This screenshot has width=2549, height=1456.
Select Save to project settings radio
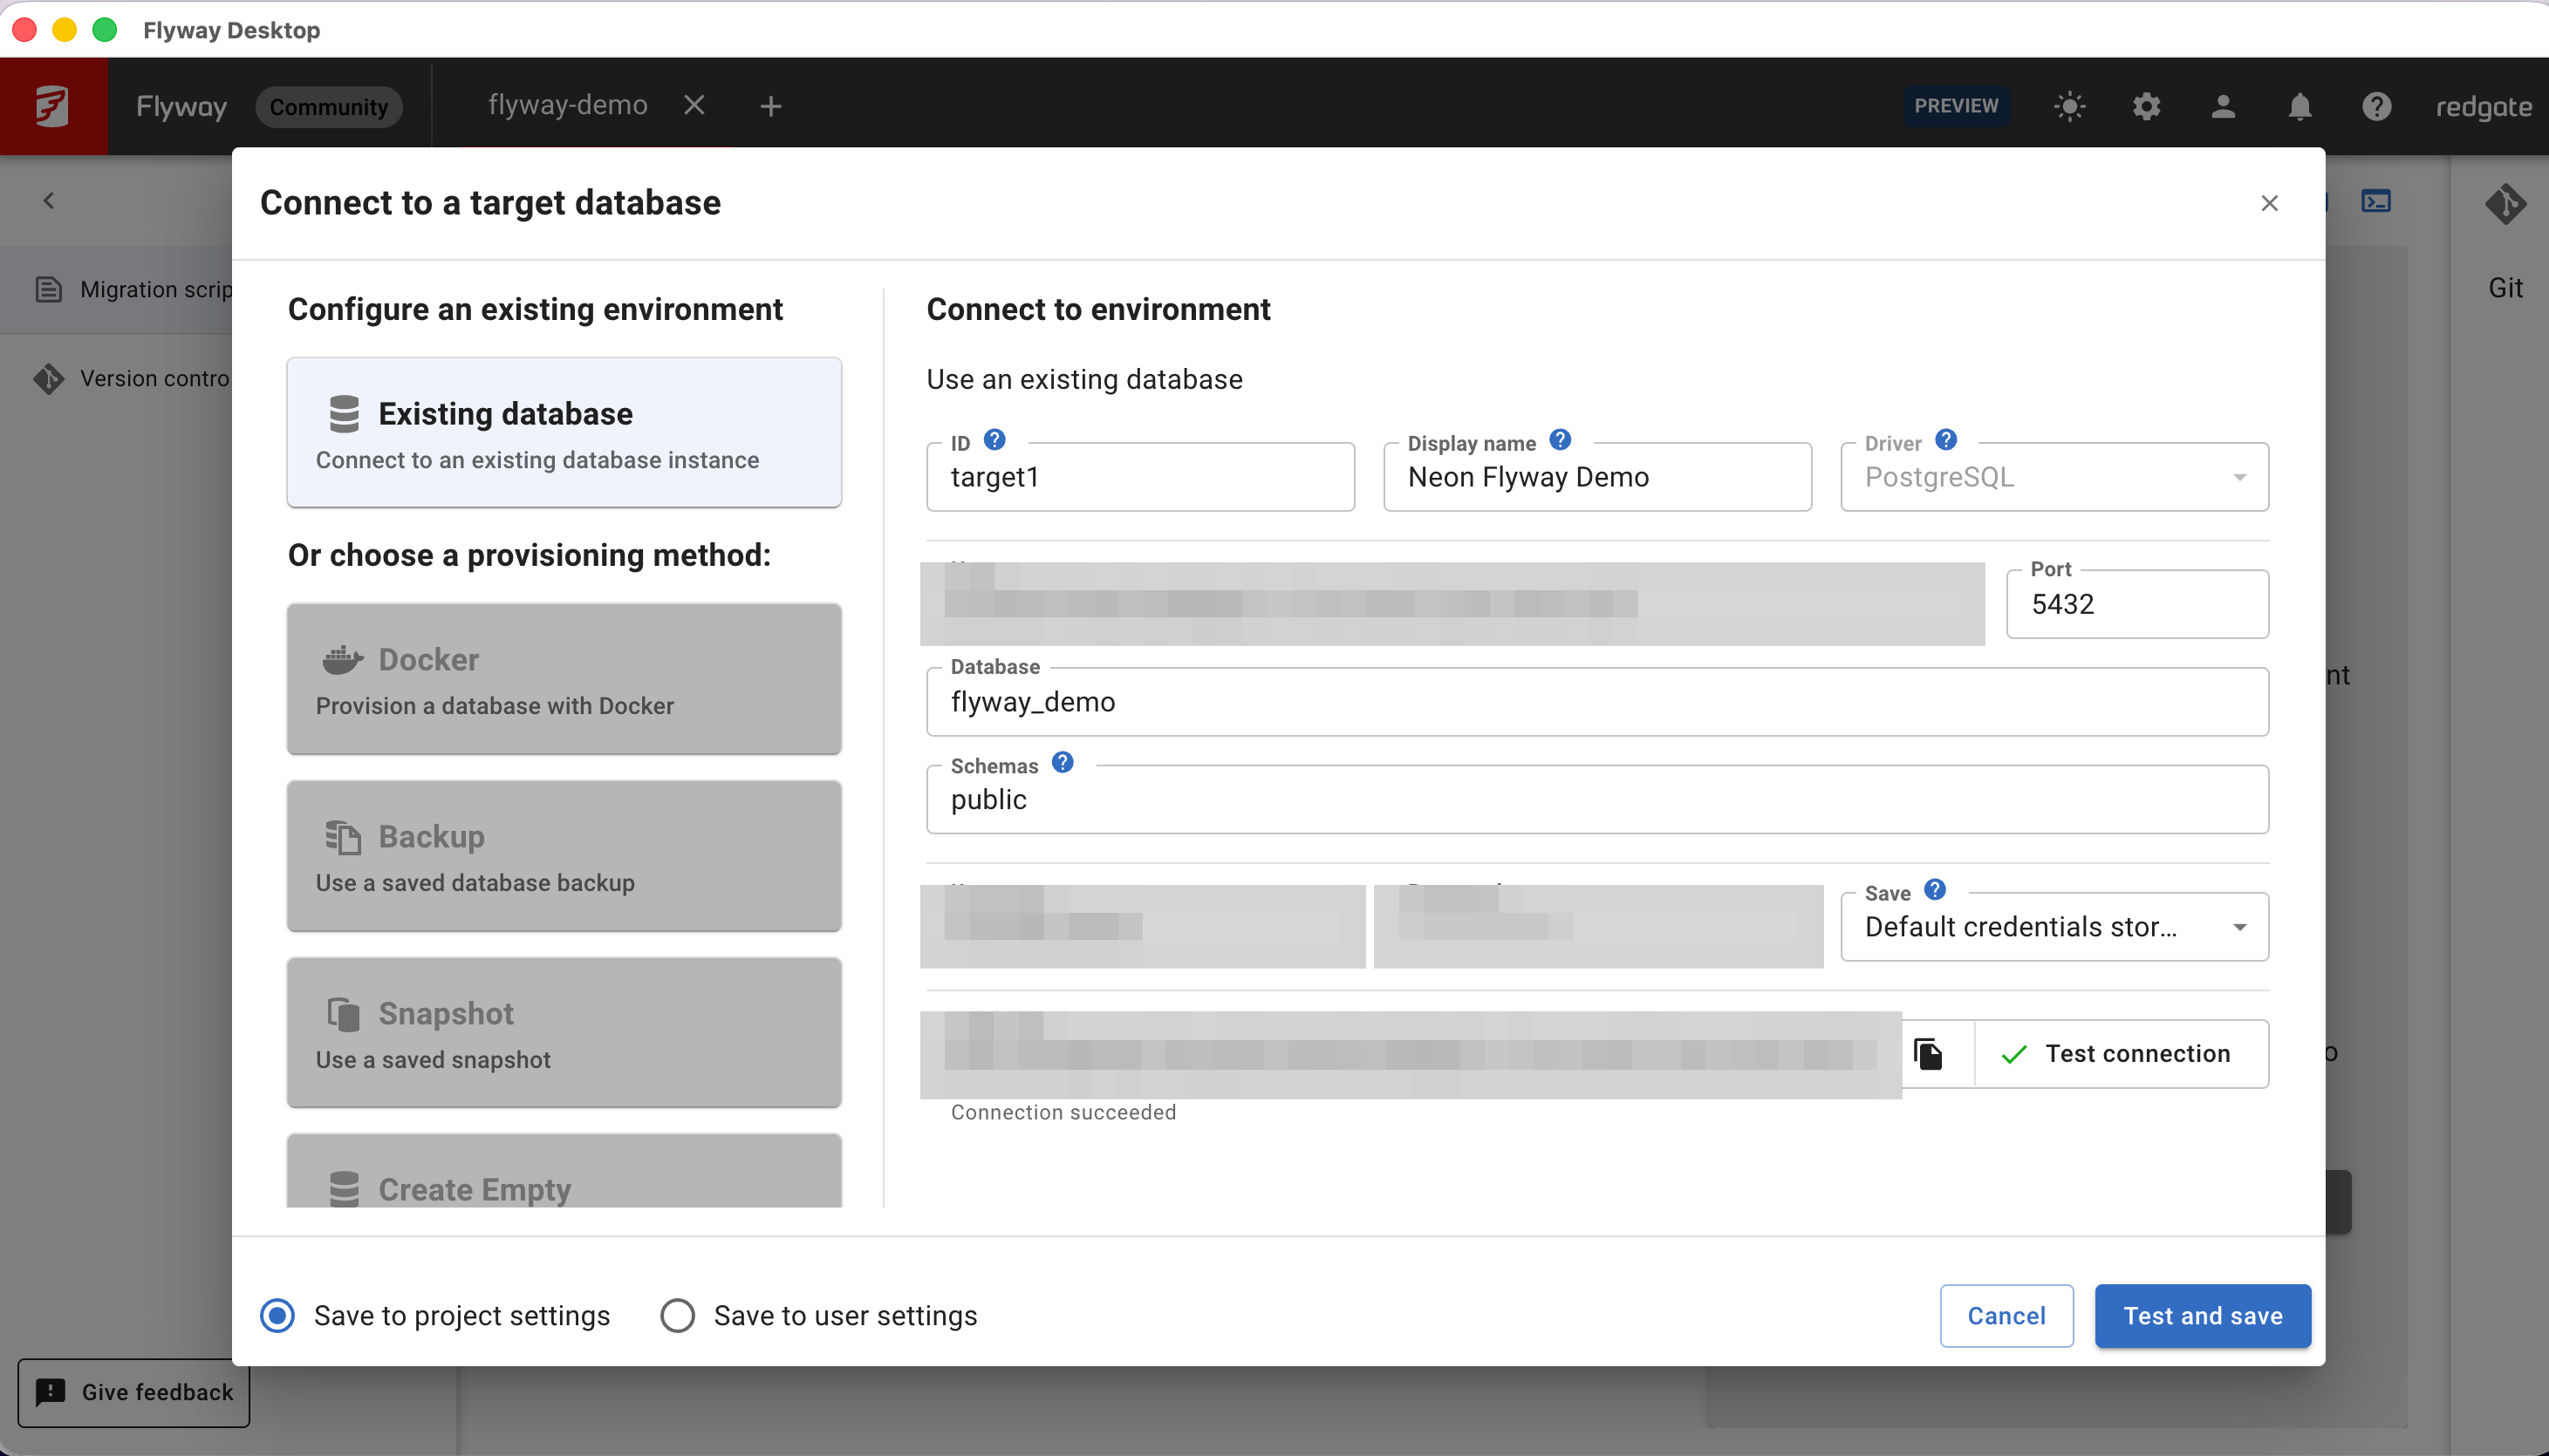[x=277, y=1316]
